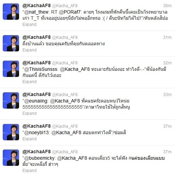The image size is (175, 174).
Task: Expand the tweet replying to @eunaiing
Action: point(29,113)
